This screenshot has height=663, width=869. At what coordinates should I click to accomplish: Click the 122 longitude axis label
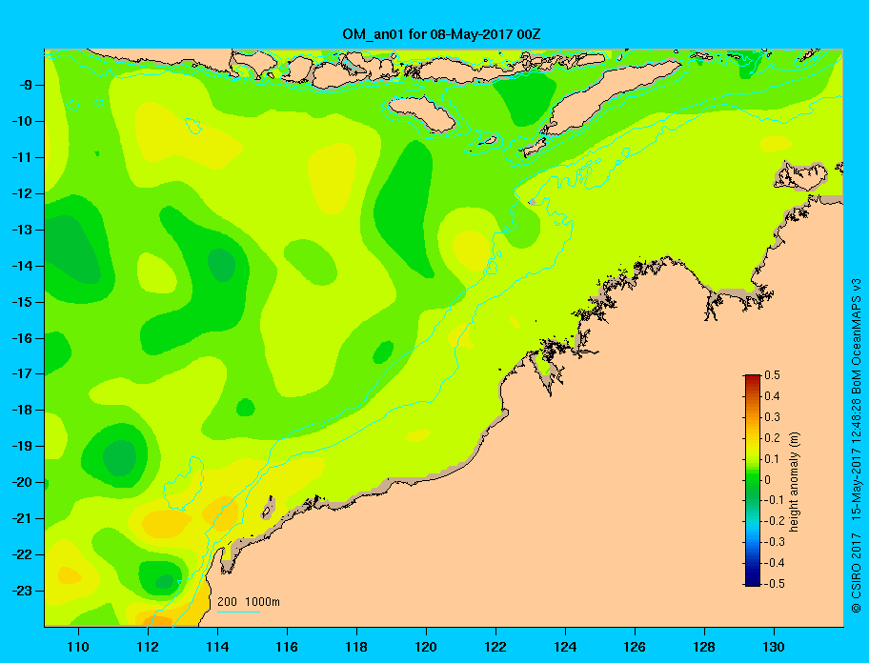[x=495, y=647]
